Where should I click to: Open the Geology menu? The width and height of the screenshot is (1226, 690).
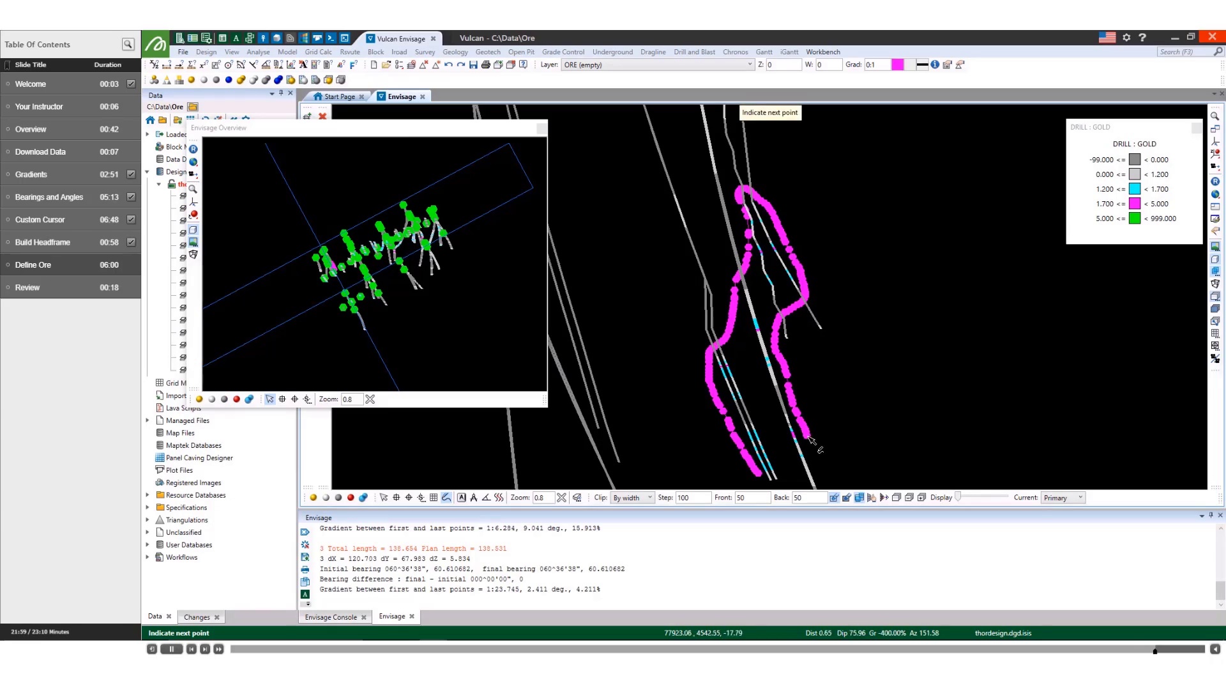click(x=455, y=52)
